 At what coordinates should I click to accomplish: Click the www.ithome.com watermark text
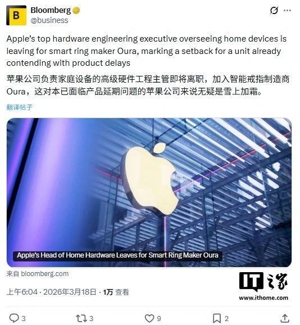263,298
